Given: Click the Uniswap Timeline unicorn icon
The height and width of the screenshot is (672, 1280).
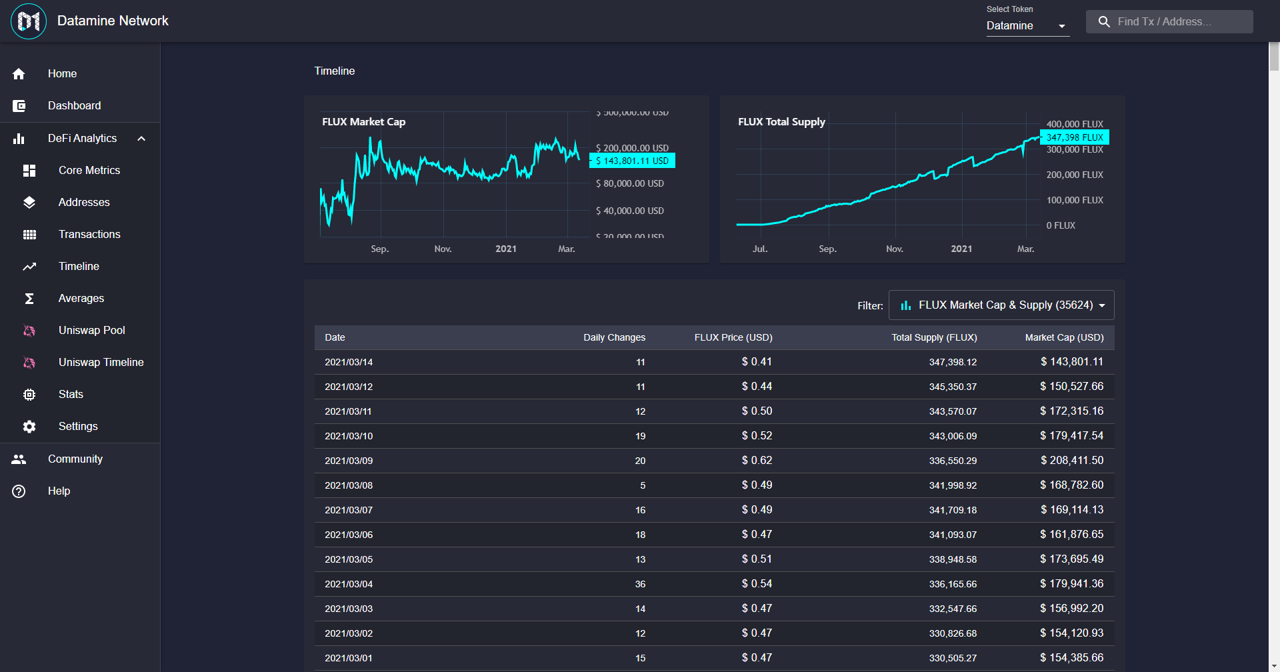Looking at the screenshot, I should coord(29,363).
